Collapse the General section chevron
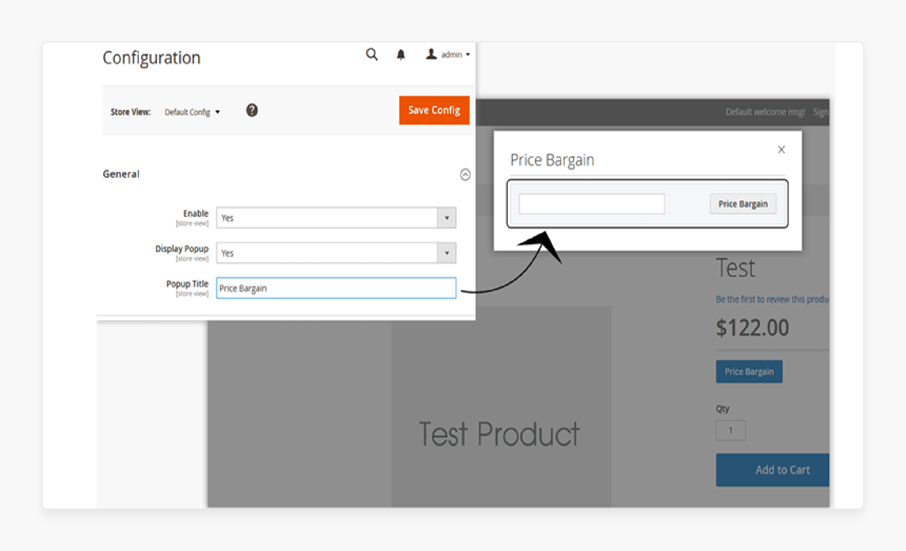Viewport: 906px width, 551px height. [465, 175]
